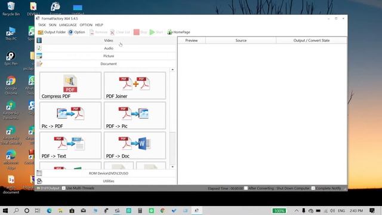382x215 pixels.
Task: Select the Google Chrome desktop shortcut
Action: 11,85
